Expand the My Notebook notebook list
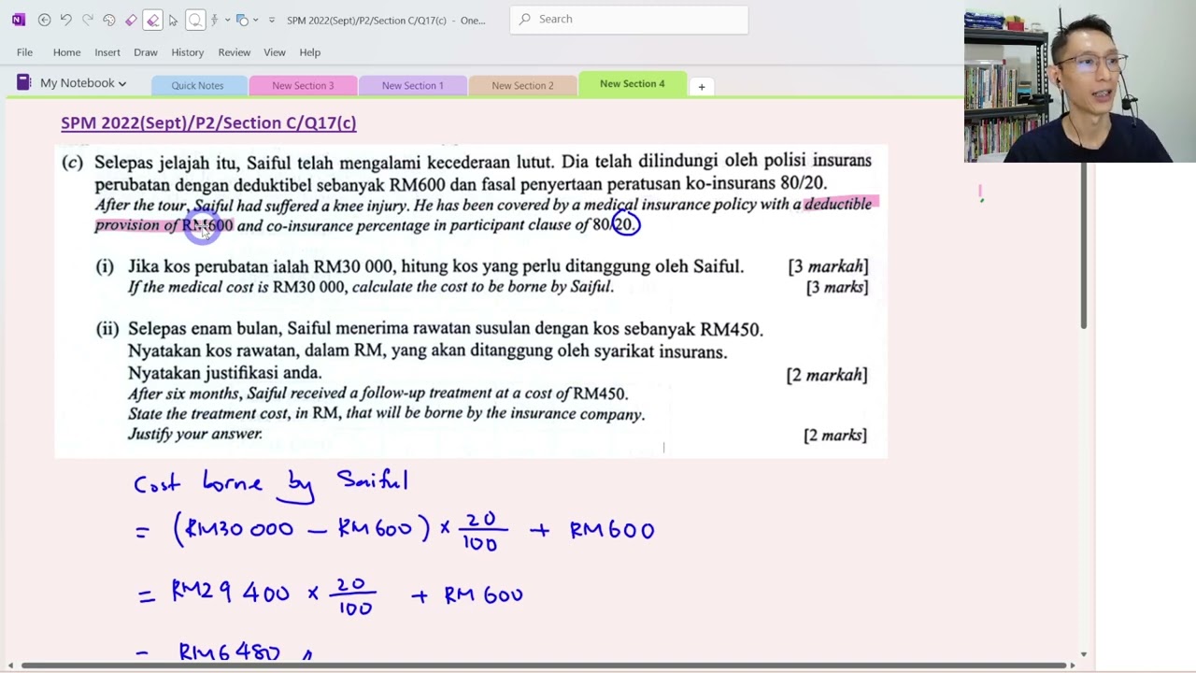Screen dimensions: 1196x673 pyautogui.click(x=121, y=83)
